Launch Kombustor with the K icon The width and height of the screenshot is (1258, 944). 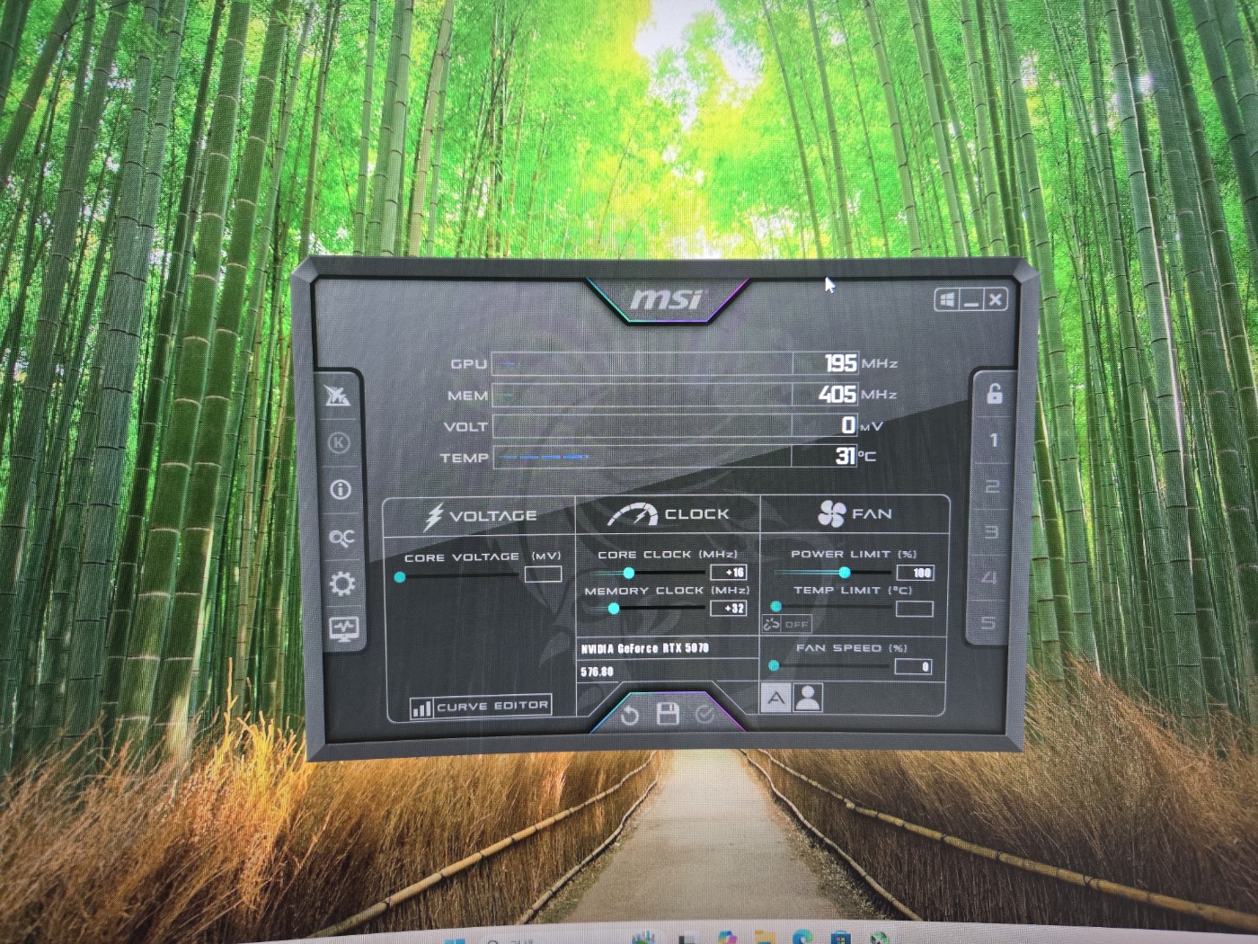339,442
